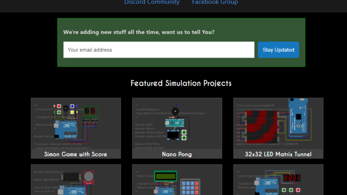Select the 32x32 LED Matrix Tunnel title
Viewport: 347px width, 195px height.
(x=278, y=154)
